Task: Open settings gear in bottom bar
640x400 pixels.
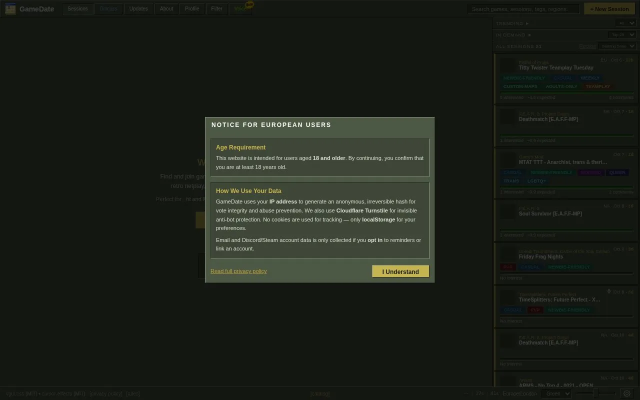Action: click(x=627, y=393)
